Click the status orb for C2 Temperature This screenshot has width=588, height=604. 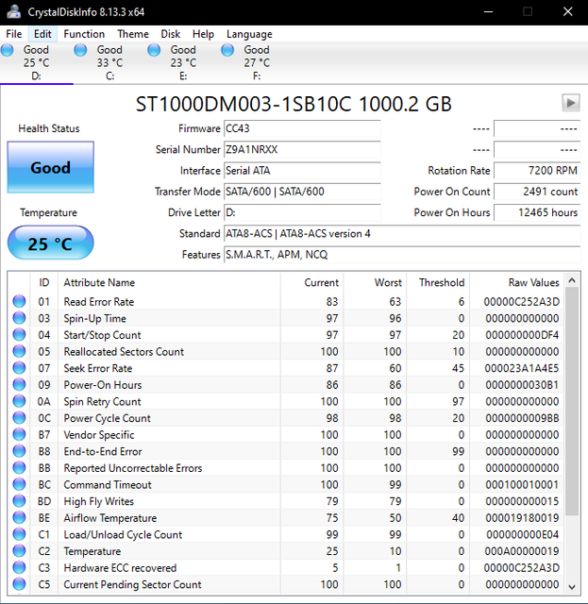click(x=19, y=551)
